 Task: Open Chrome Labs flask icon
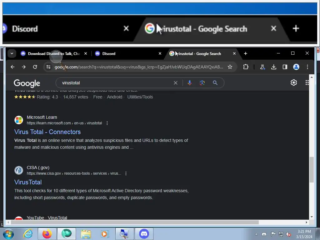262,67
